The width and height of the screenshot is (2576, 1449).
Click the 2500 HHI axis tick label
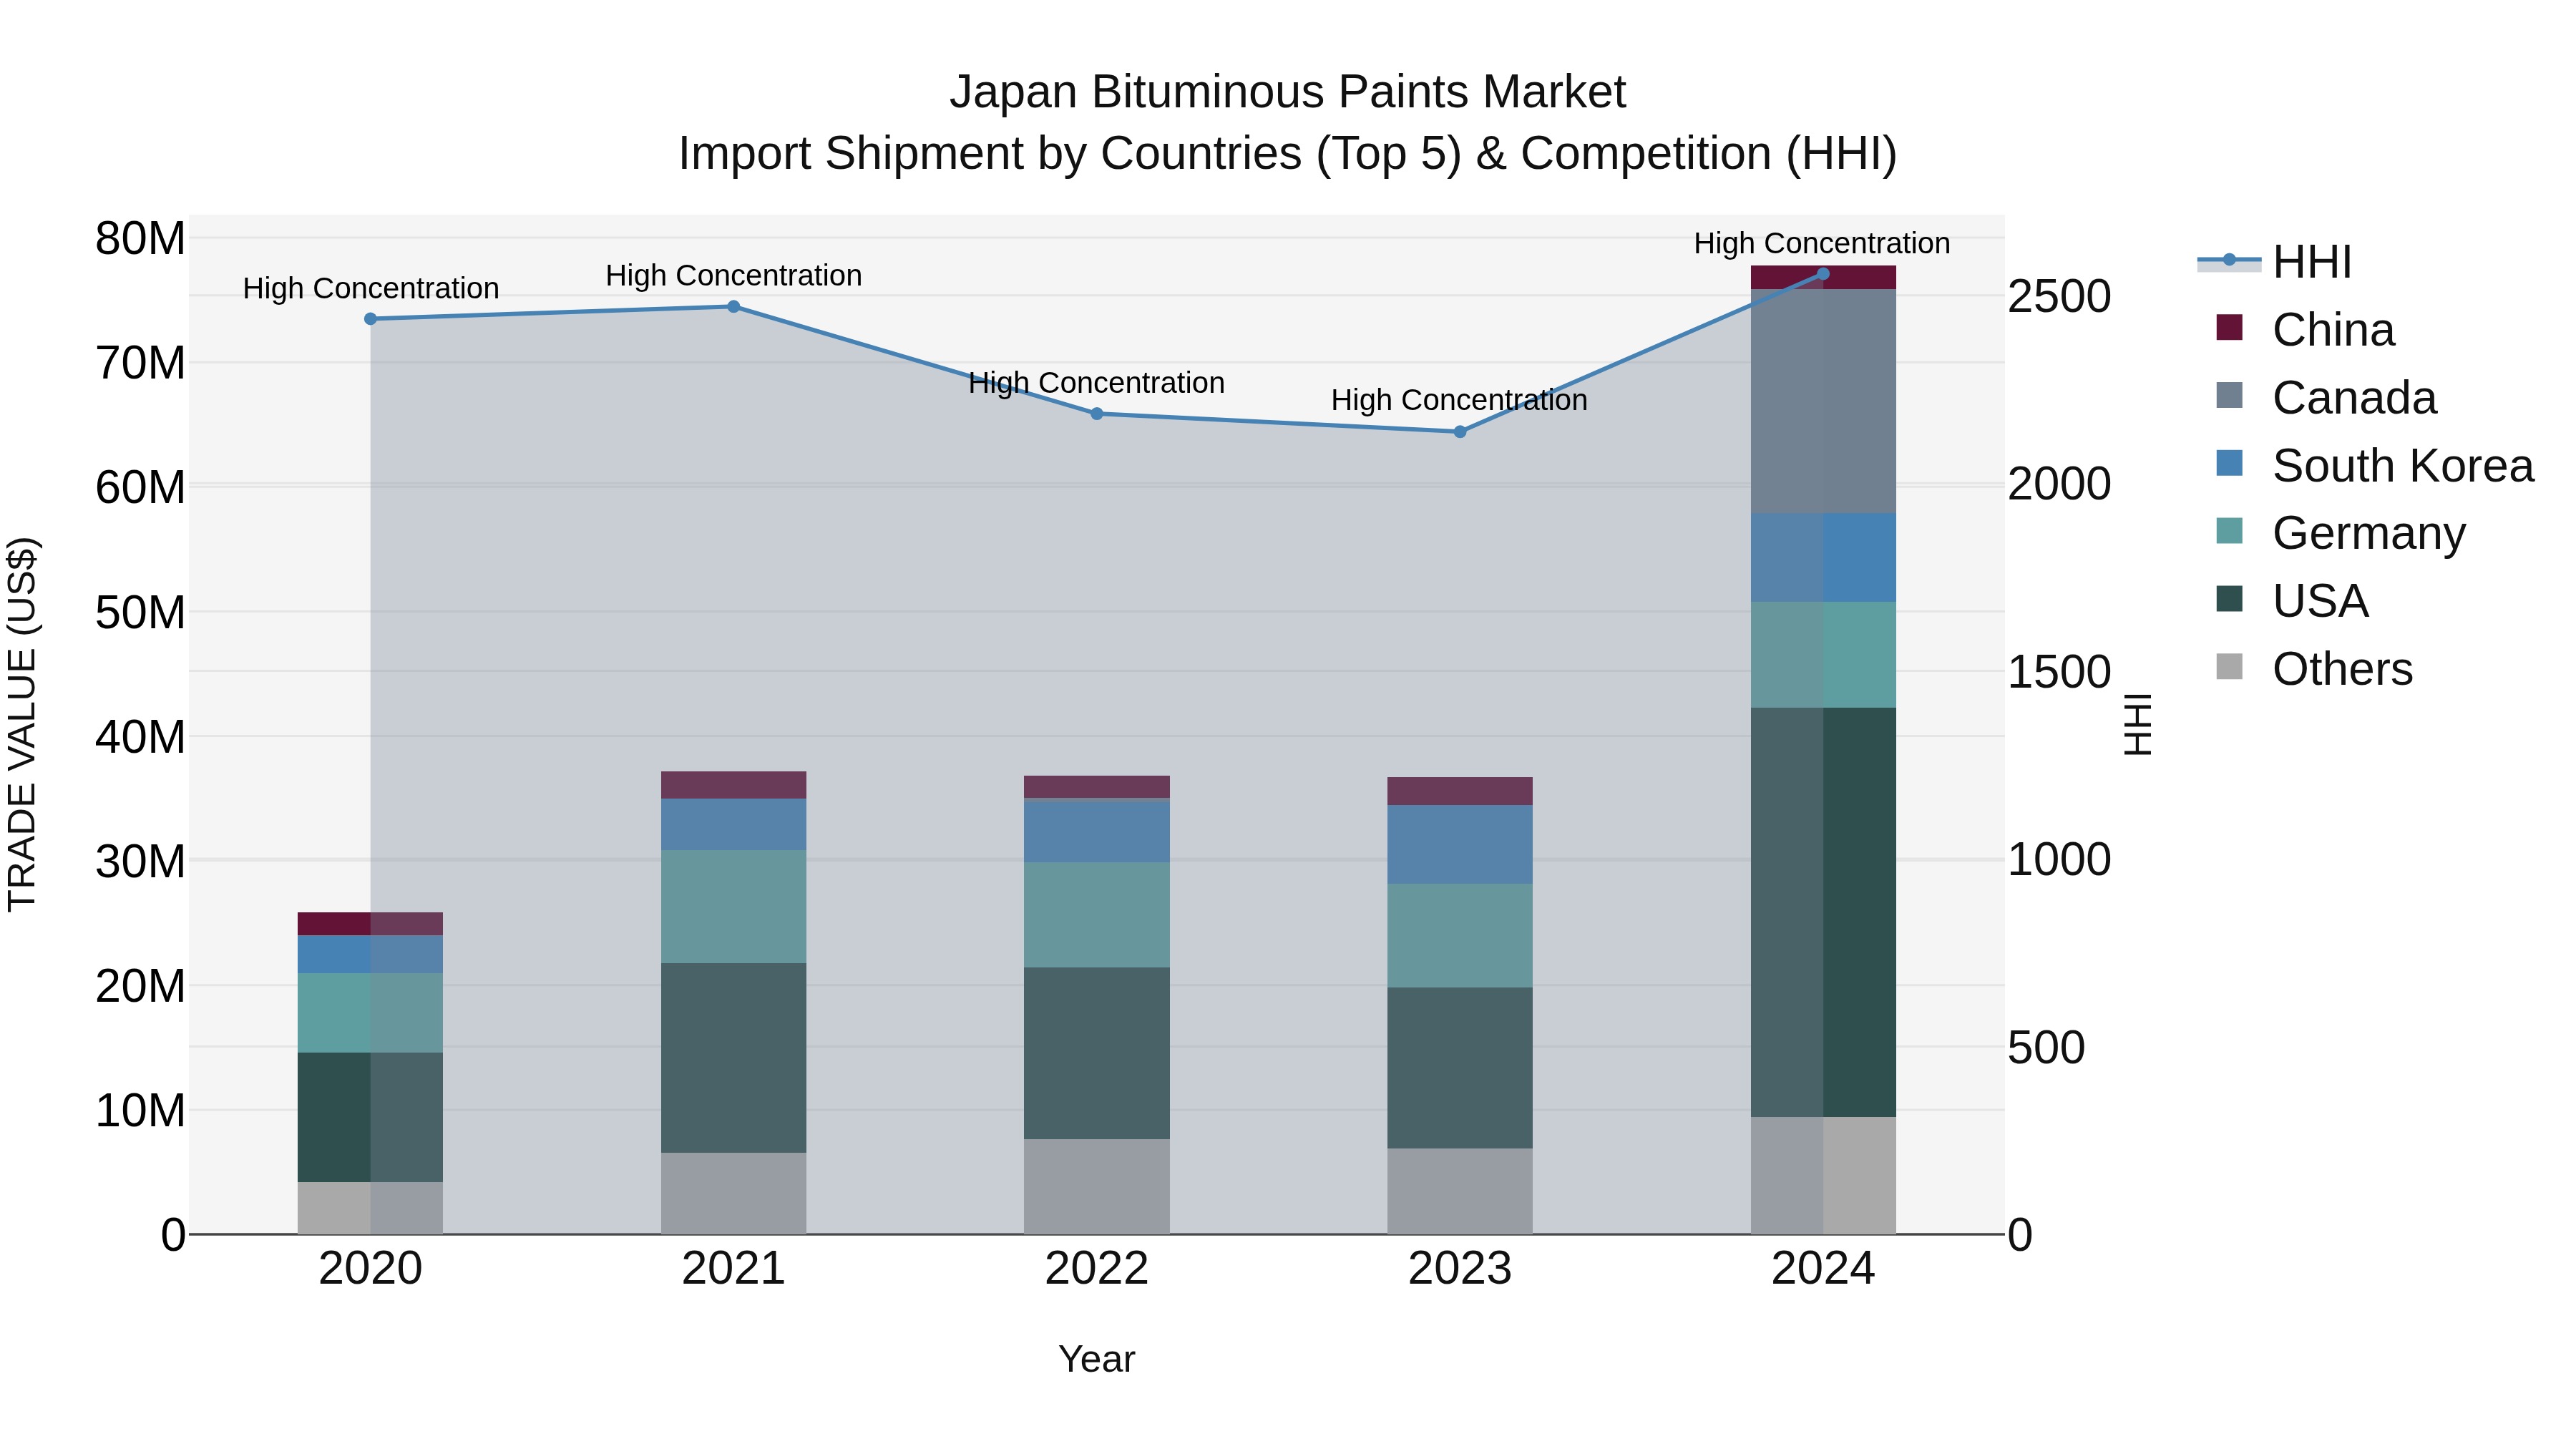[2060, 297]
